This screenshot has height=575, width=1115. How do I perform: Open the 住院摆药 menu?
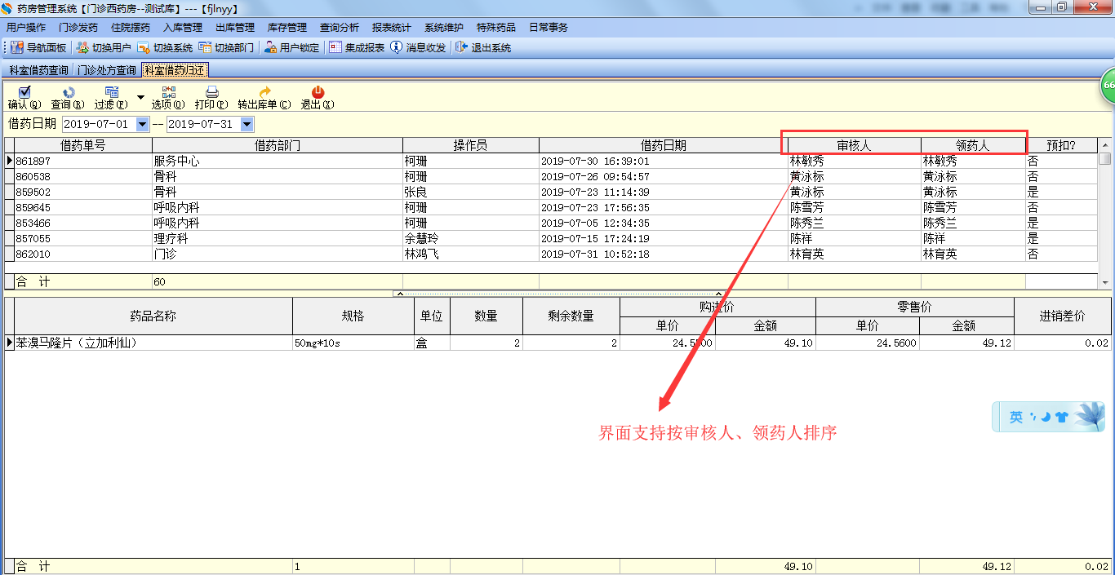click(x=131, y=28)
